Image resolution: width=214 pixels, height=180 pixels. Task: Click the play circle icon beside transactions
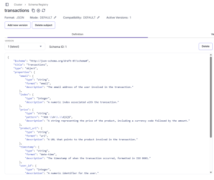point(39,11)
